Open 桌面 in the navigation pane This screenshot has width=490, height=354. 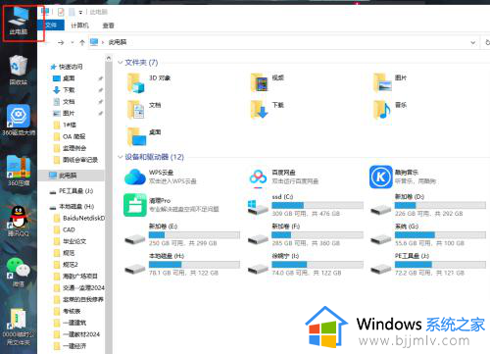tap(65, 78)
